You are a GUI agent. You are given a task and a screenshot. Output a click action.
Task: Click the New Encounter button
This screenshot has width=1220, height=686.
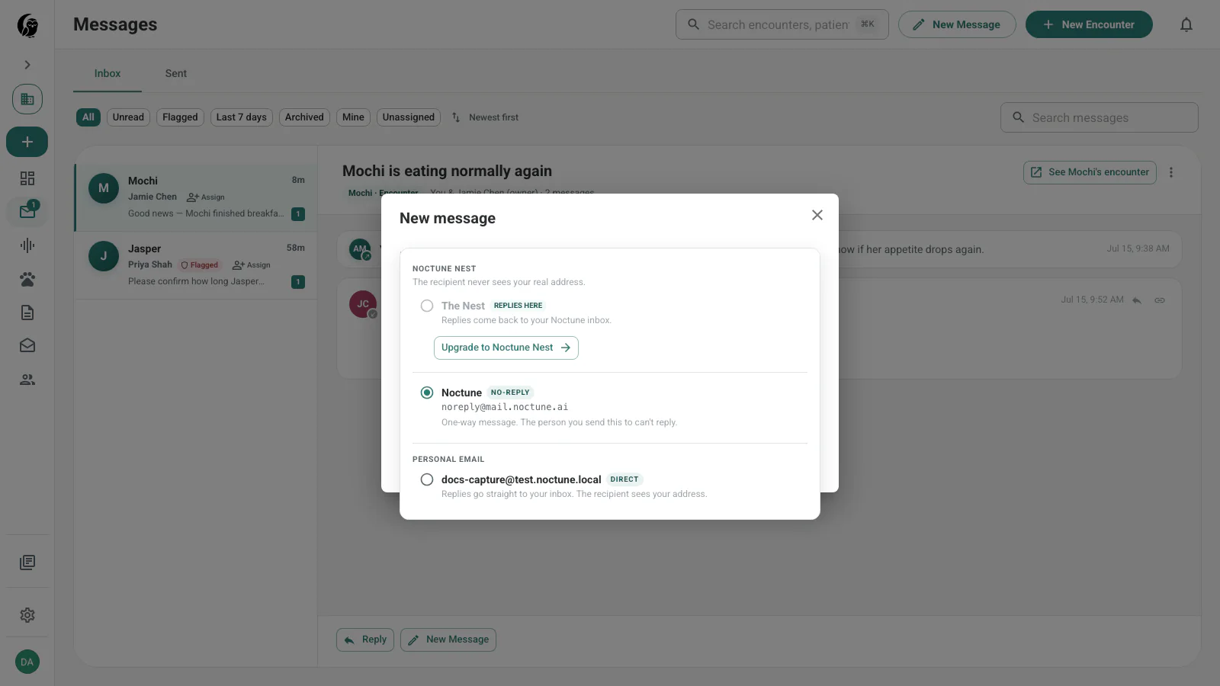[x=1089, y=24]
